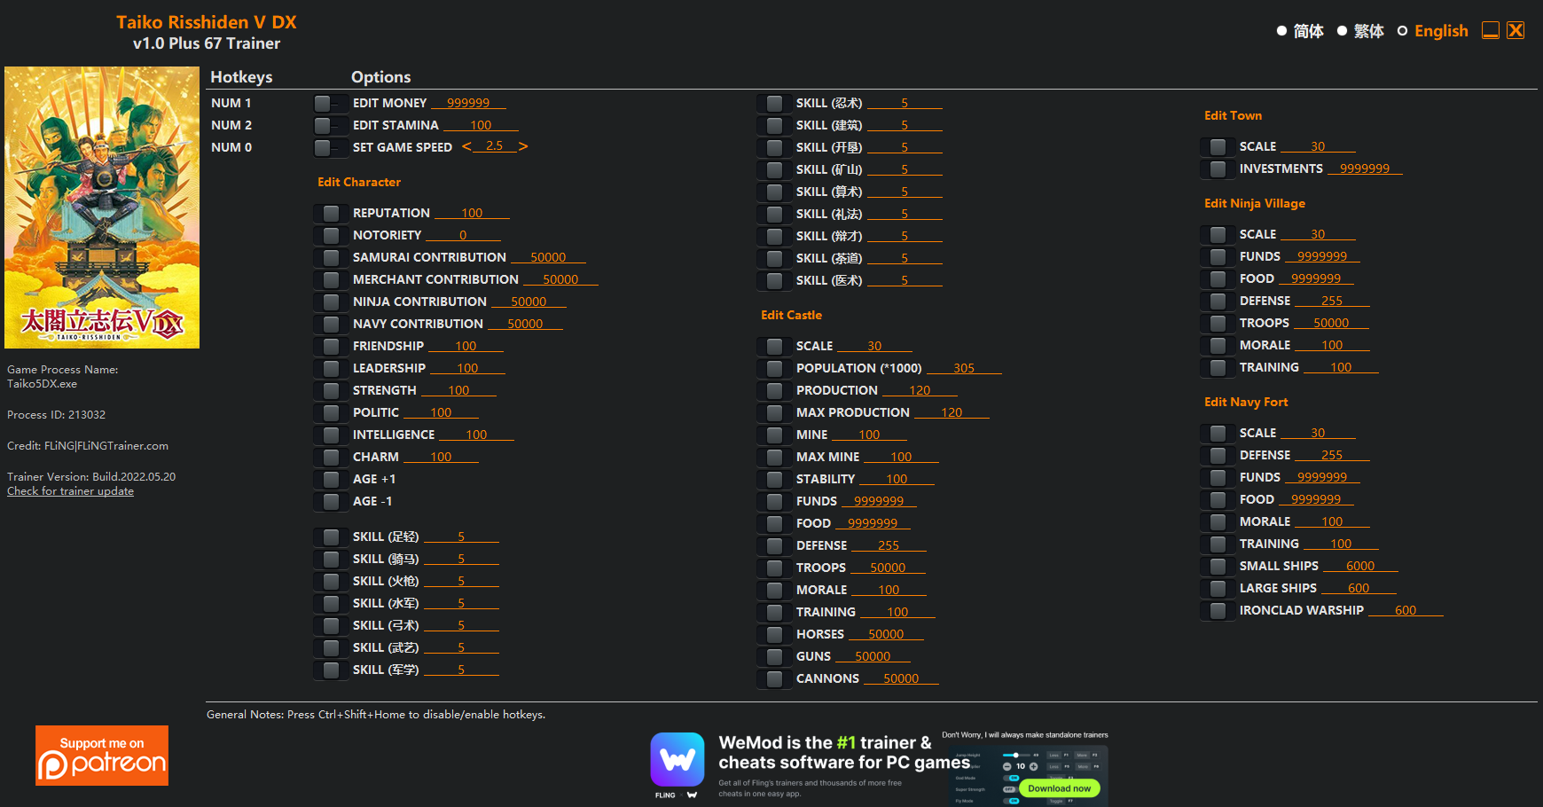Image resolution: width=1543 pixels, height=807 pixels.
Task: Toggle the Ironclad Warship checkbox
Action: tap(1218, 611)
